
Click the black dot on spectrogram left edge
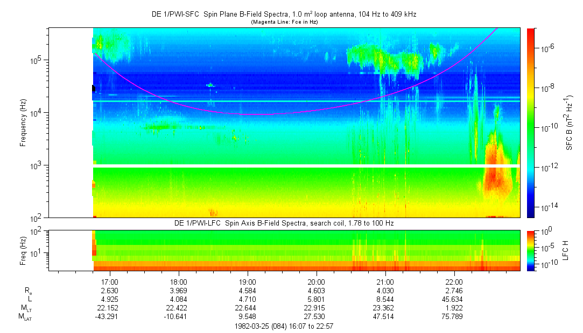pos(93,89)
